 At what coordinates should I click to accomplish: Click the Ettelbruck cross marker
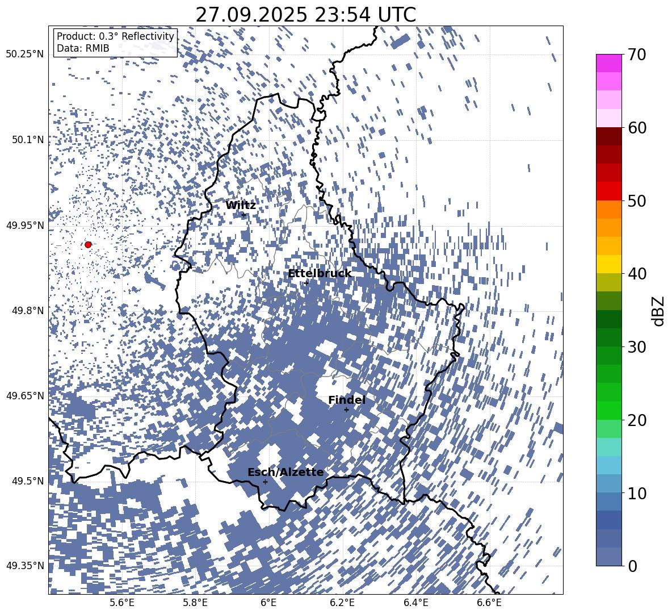[x=306, y=283]
